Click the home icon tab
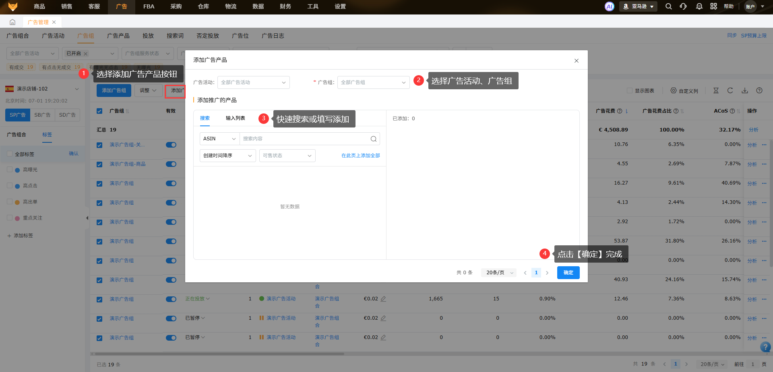Screen dimensions: 773x372 pos(12,22)
